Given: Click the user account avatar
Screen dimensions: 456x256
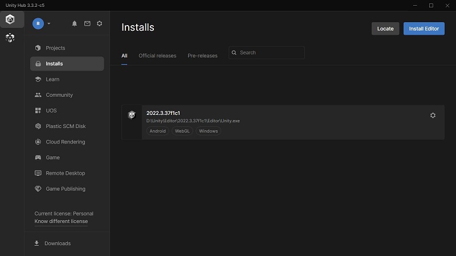Looking at the screenshot, I should point(38,23).
